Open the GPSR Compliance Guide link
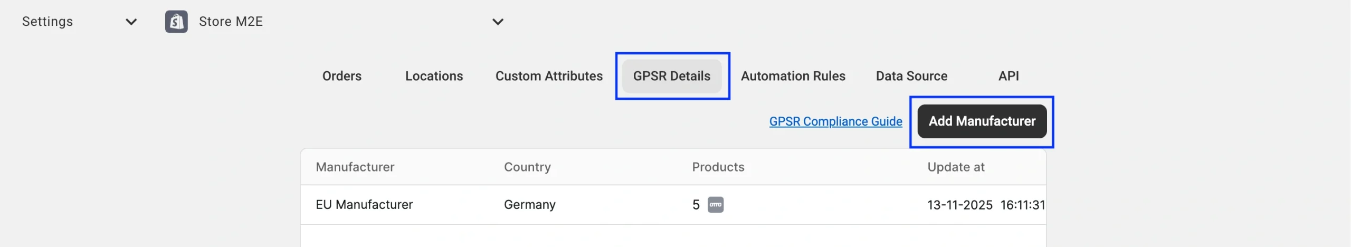Screen dimensions: 1351x247 (835, 121)
